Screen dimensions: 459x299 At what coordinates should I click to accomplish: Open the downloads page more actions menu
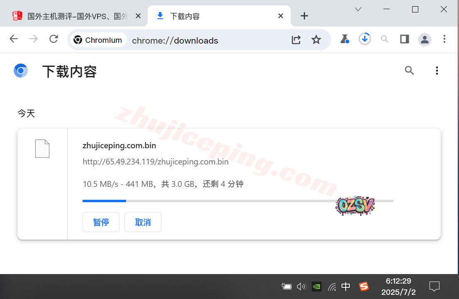click(x=437, y=71)
